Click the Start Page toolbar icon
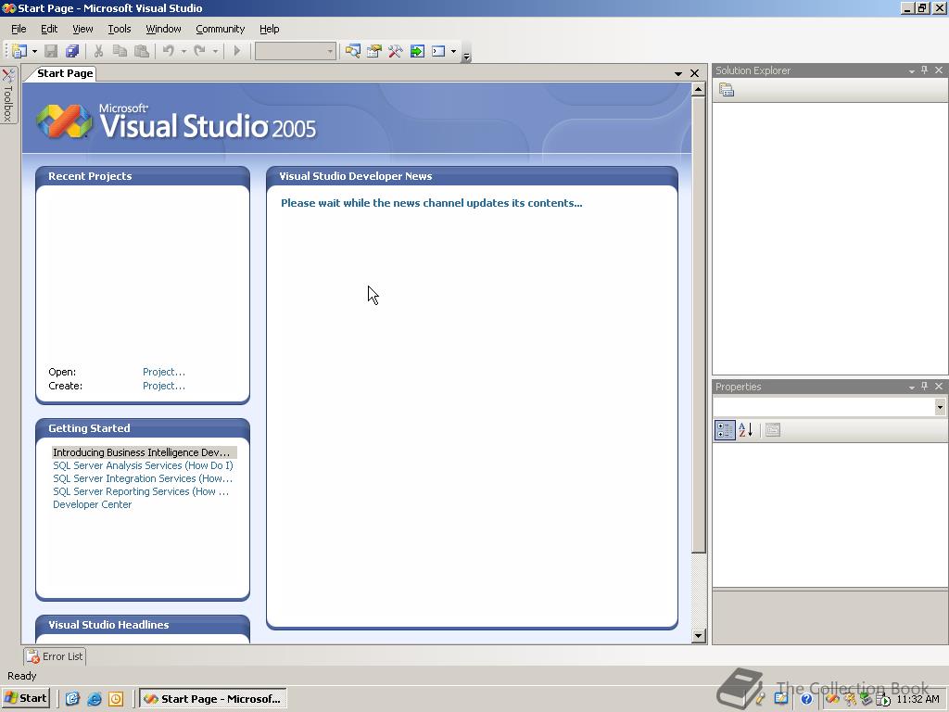This screenshot has height=712, width=949. coord(417,52)
